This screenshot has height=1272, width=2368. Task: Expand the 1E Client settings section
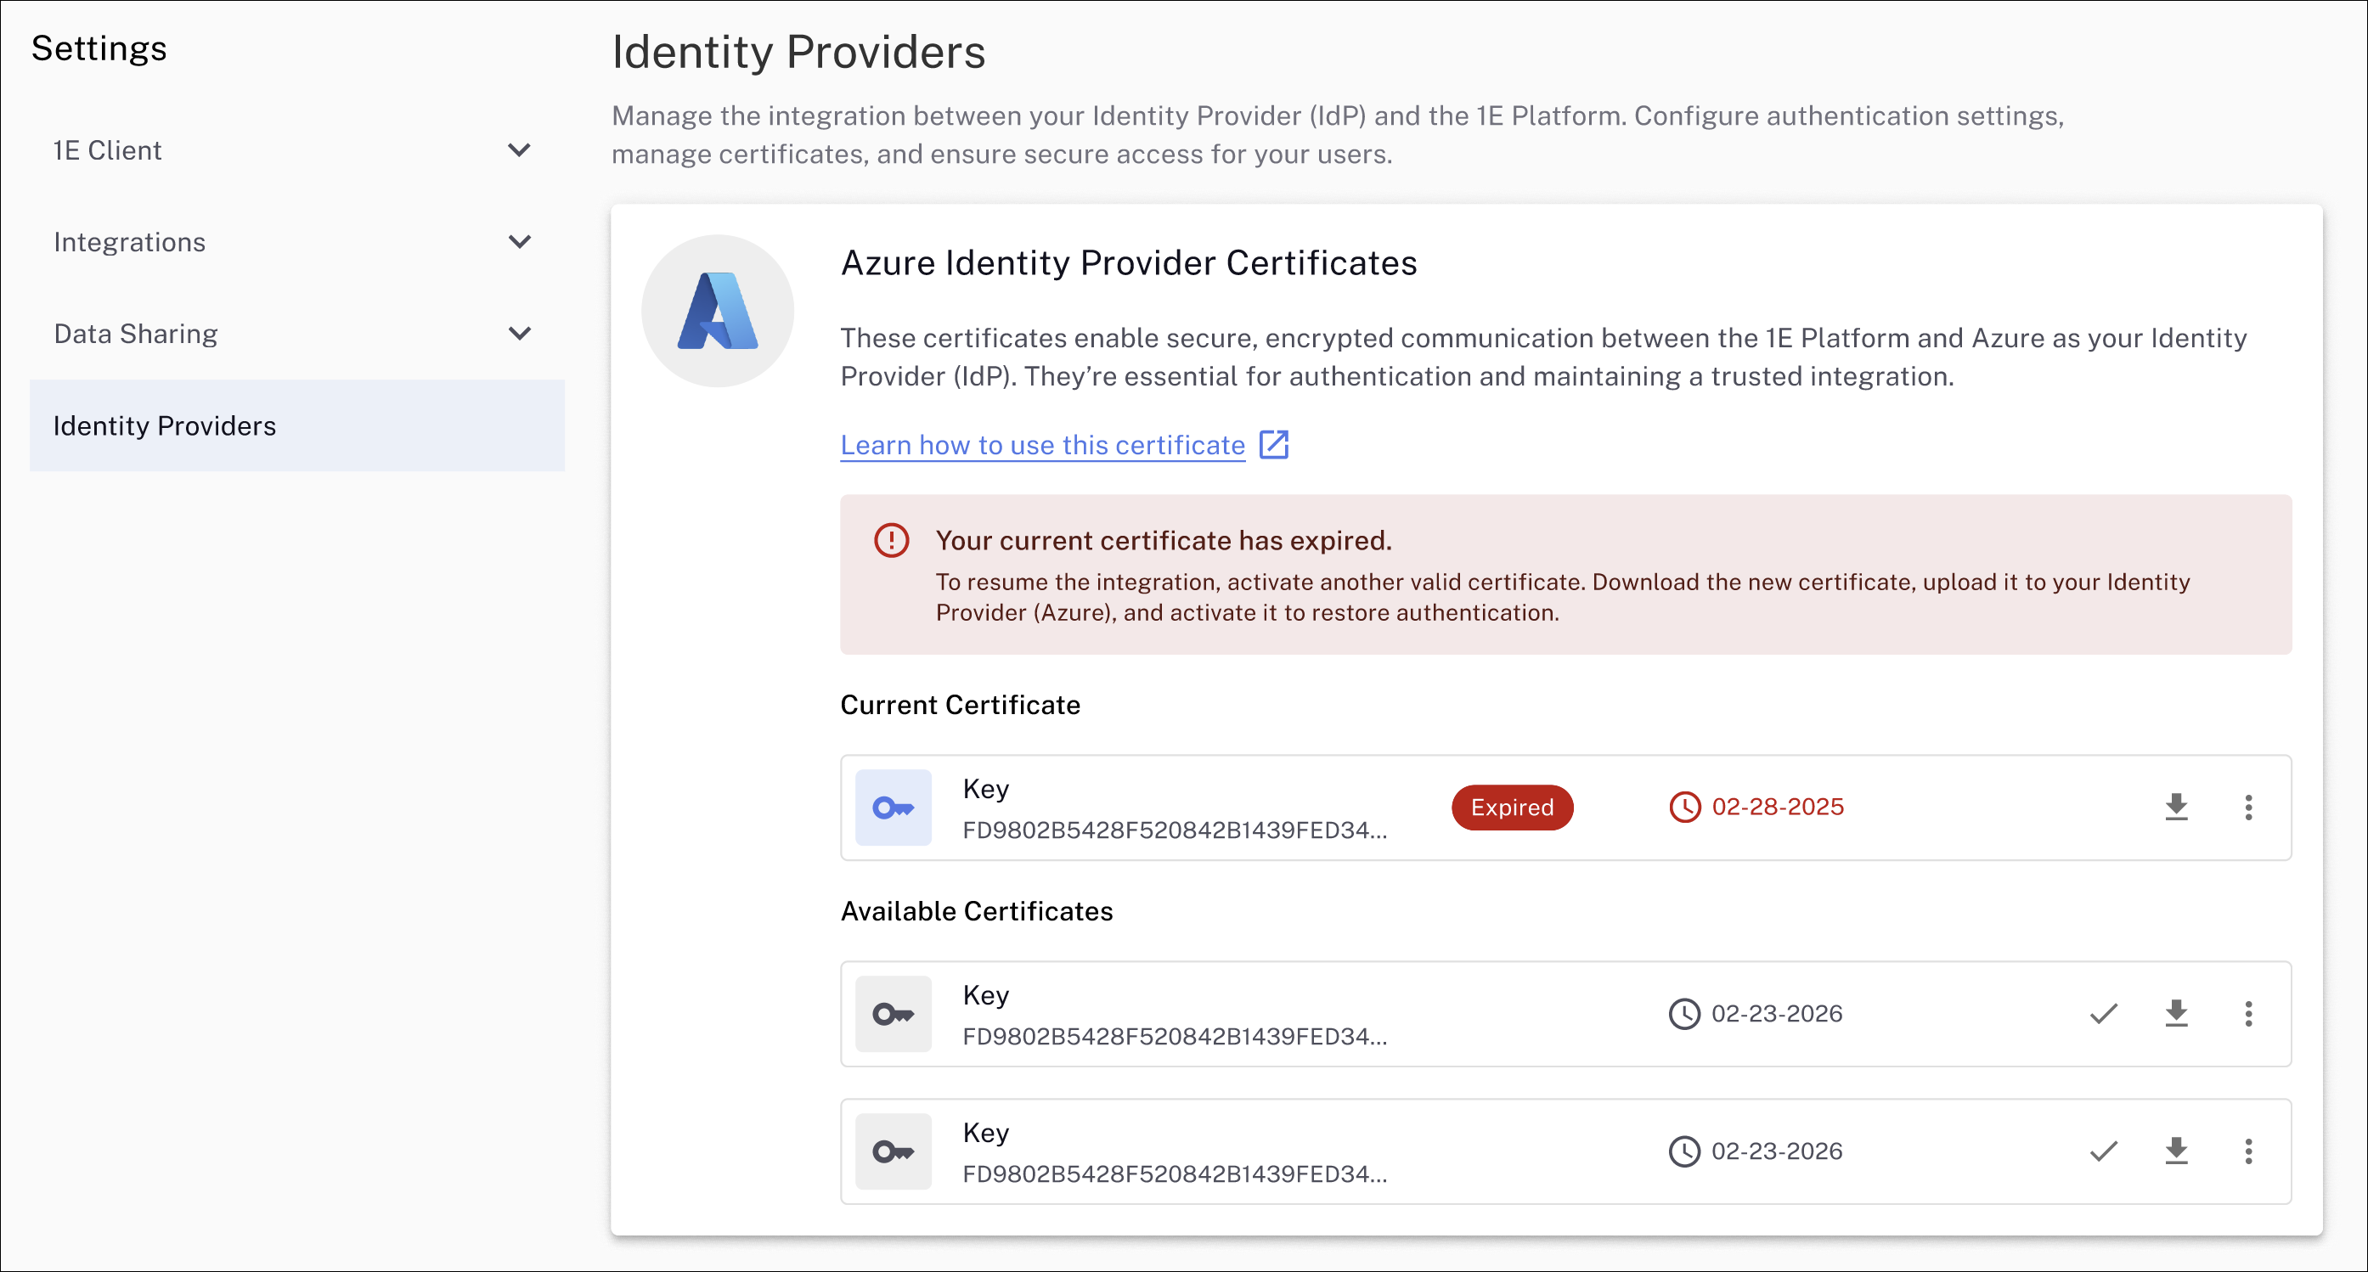[519, 149]
